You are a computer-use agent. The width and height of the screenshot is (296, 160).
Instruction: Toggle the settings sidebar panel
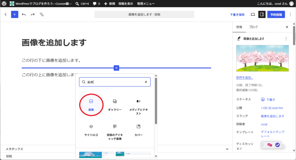coord(262,14)
